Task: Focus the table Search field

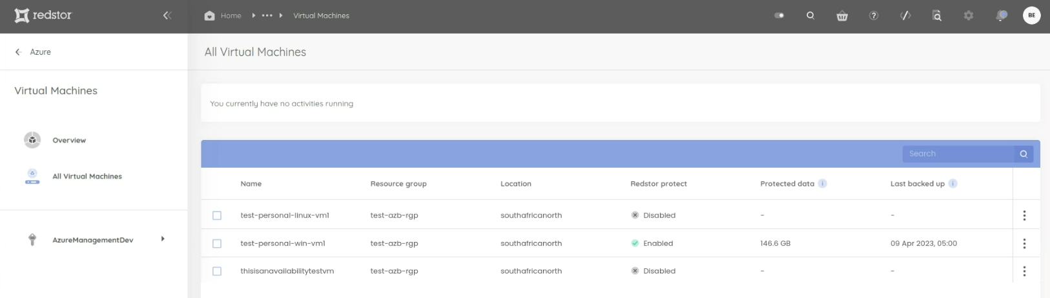Action: [x=958, y=154]
